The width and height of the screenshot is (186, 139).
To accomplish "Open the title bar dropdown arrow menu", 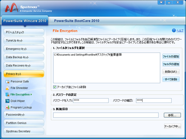I will 161,2.
